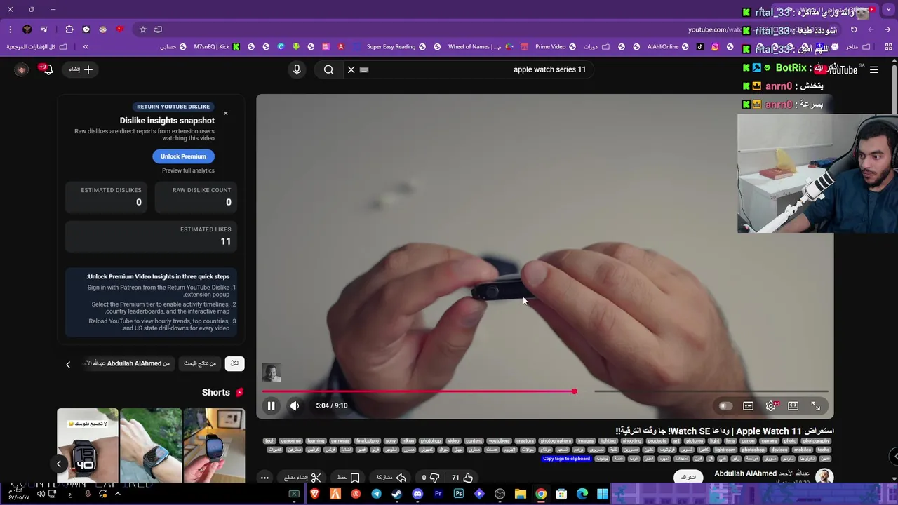The width and height of the screenshot is (898, 505).
Task: Open the player settings gear
Action: pyautogui.click(x=771, y=406)
